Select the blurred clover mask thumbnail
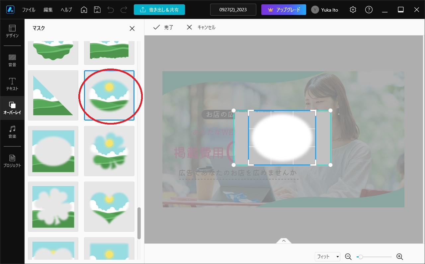 click(x=109, y=151)
